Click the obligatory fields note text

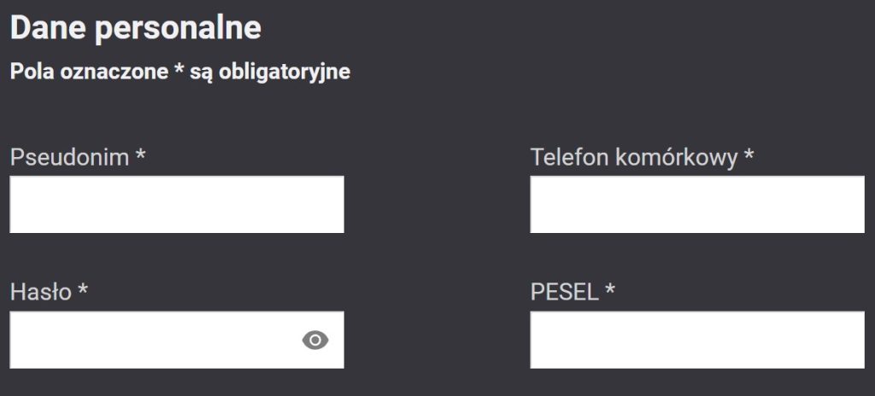click(x=179, y=72)
